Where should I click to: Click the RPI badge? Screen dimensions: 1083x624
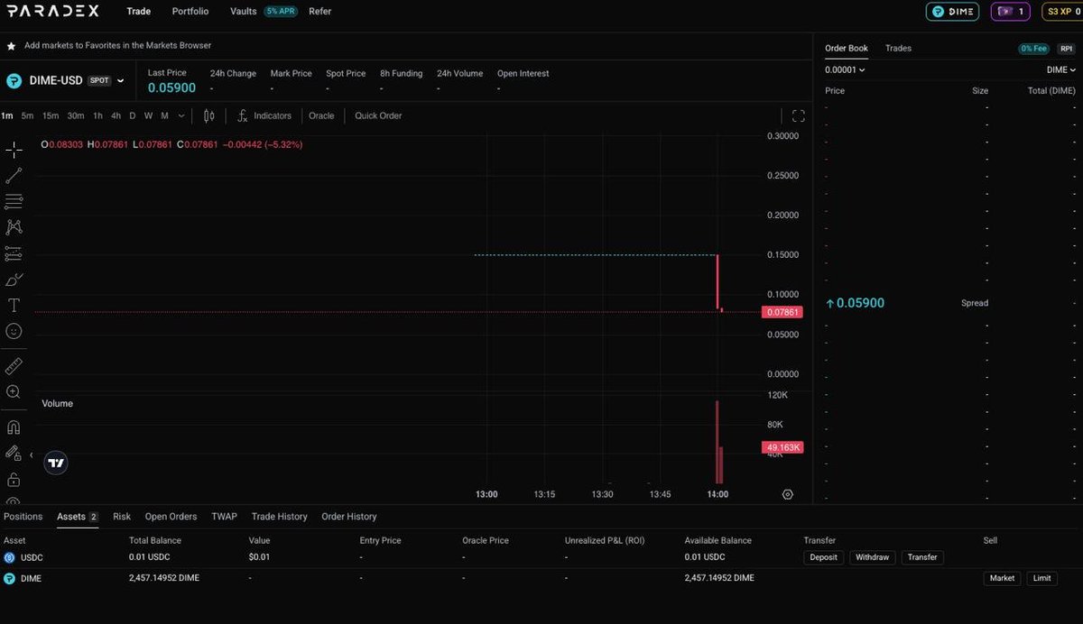coord(1066,49)
